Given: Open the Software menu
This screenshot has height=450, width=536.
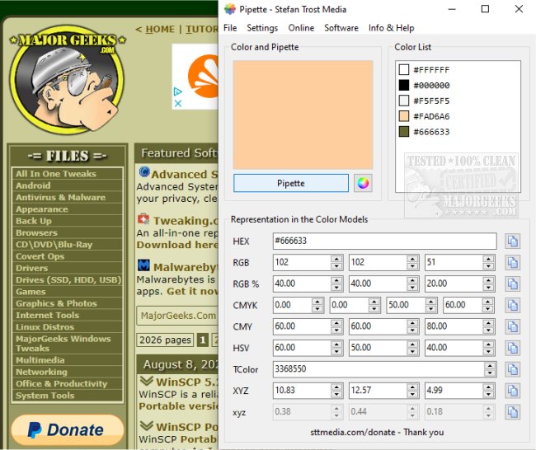Looking at the screenshot, I should click(341, 28).
